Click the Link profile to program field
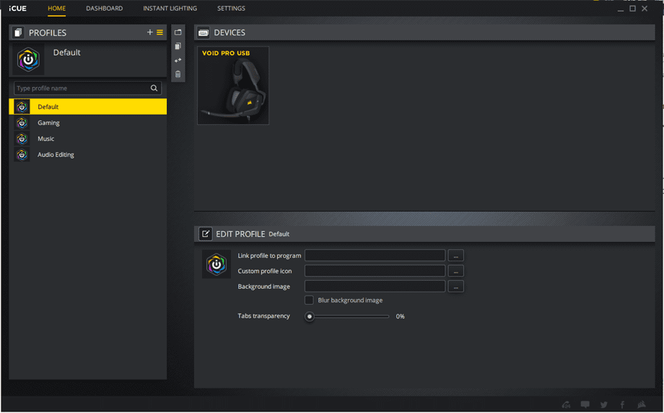This screenshot has height=413, width=664. point(375,256)
